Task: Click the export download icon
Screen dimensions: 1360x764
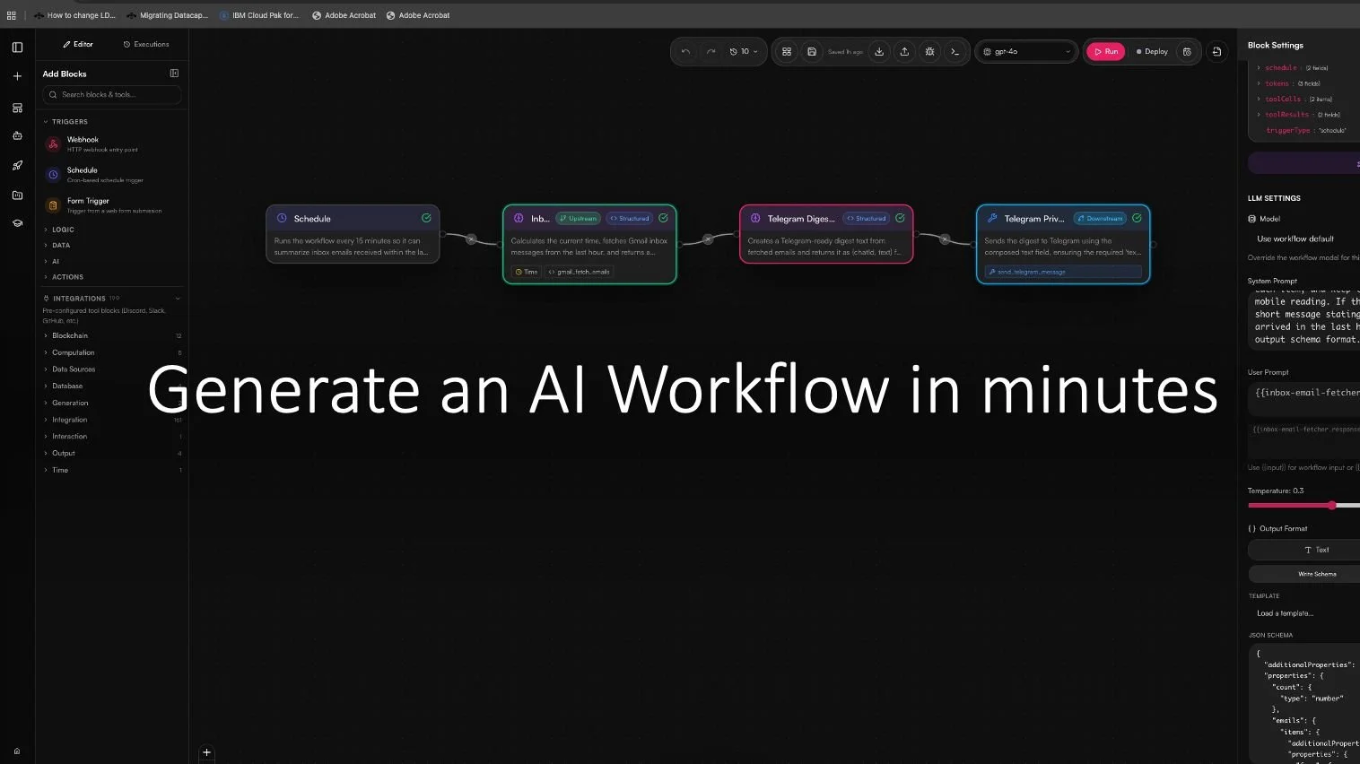Action: point(880,51)
